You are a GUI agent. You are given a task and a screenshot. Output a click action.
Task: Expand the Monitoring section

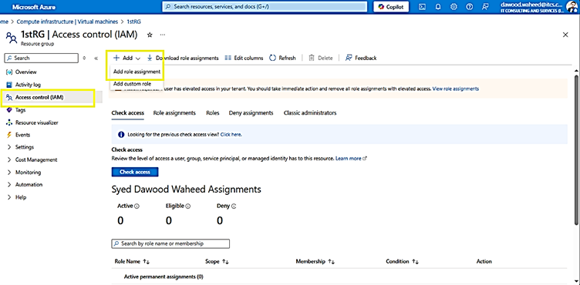click(28, 173)
